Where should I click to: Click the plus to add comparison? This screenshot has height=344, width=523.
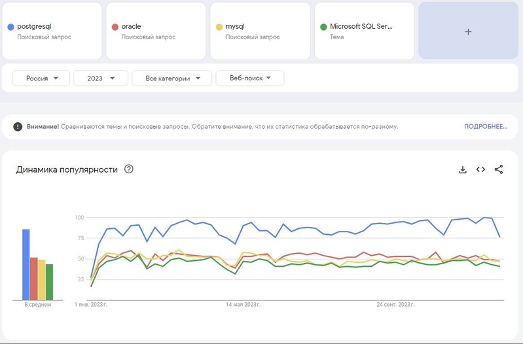(x=468, y=31)
